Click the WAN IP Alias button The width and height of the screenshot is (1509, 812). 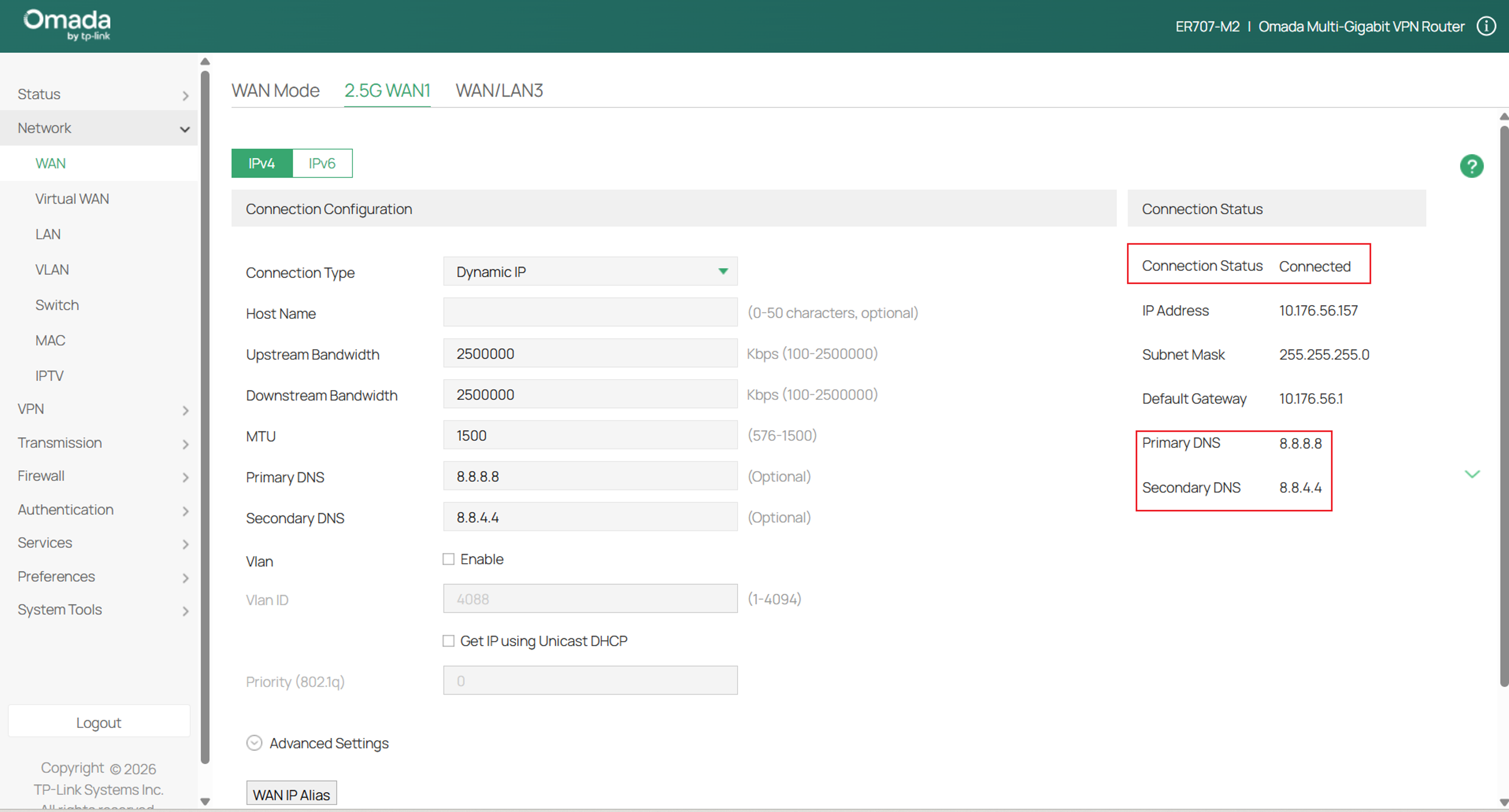(x=291, y=794)
